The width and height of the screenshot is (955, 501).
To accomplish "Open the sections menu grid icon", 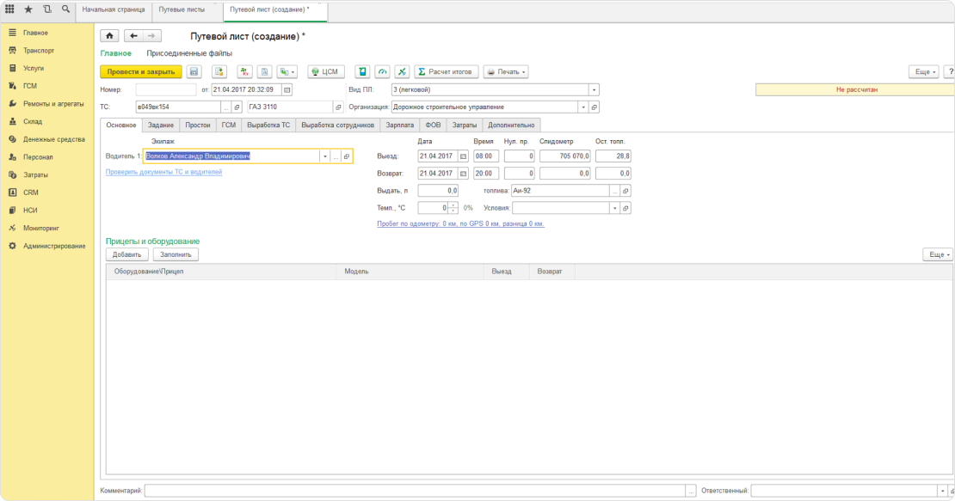I will coord(9,9).
